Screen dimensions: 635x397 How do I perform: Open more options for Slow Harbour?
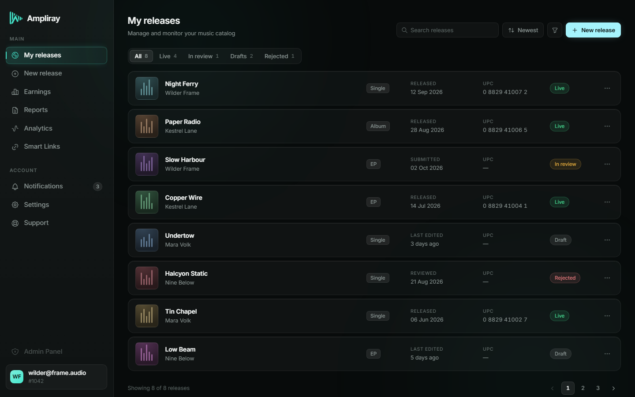click(x=607, y=164)
